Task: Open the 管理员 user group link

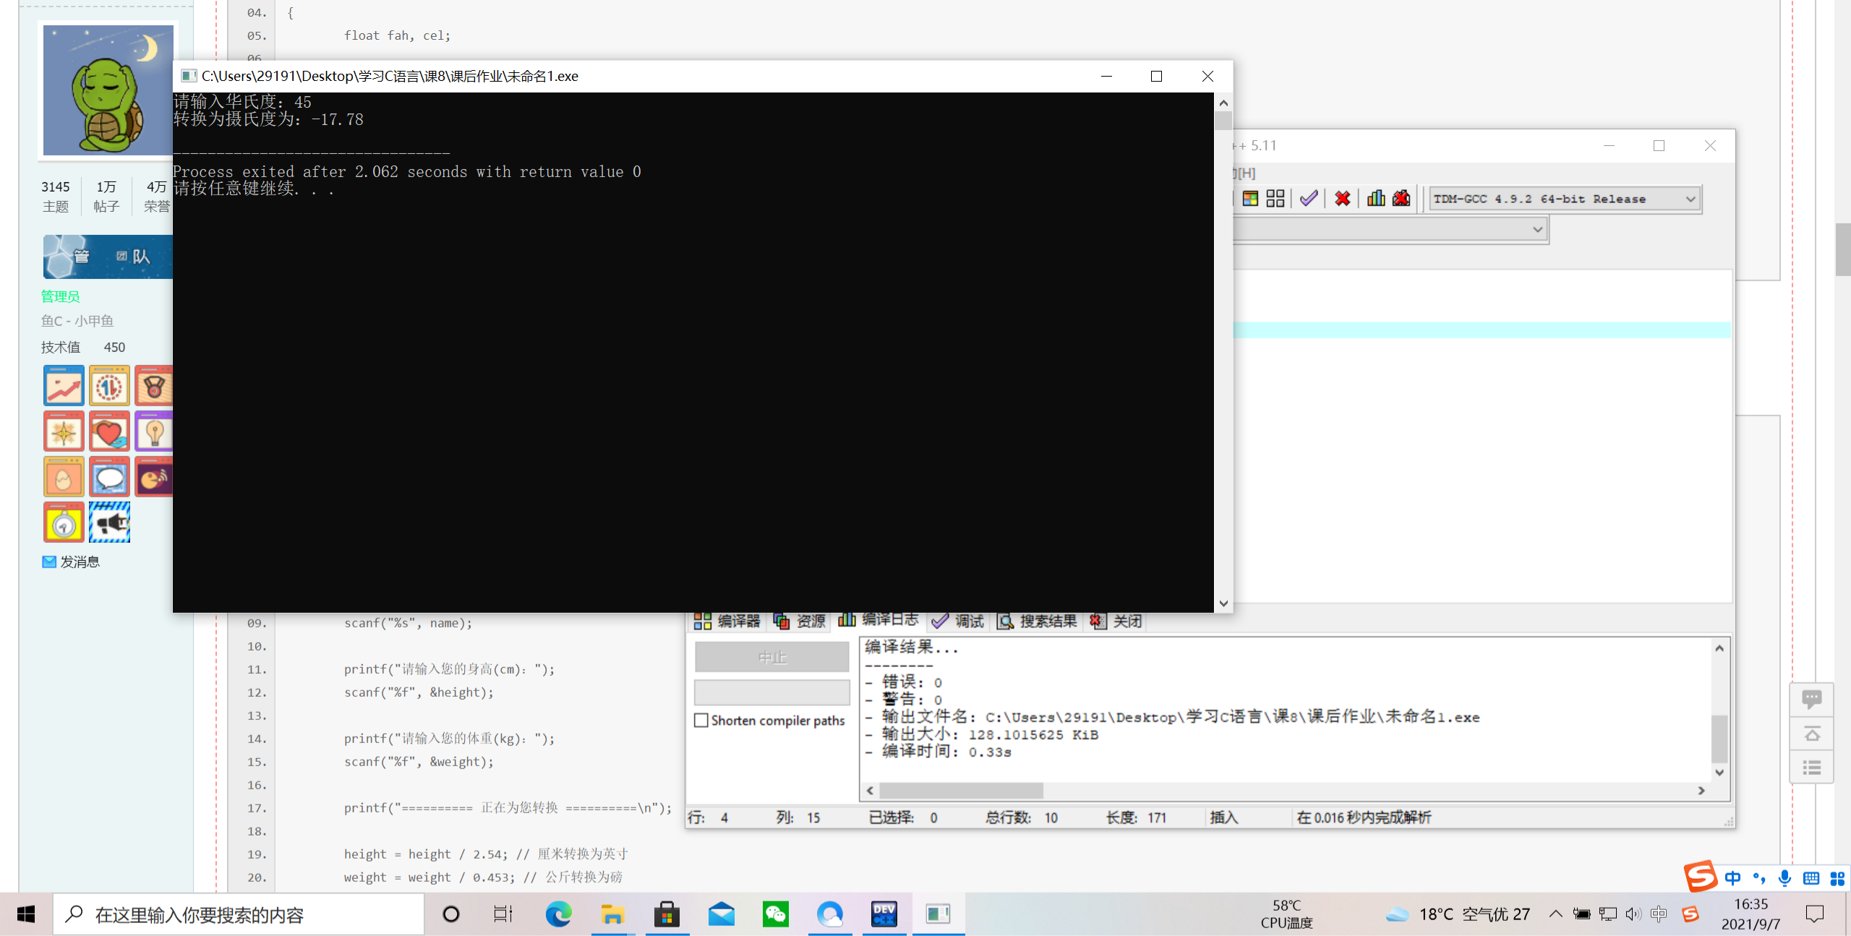Action: [x=60, y=296]
